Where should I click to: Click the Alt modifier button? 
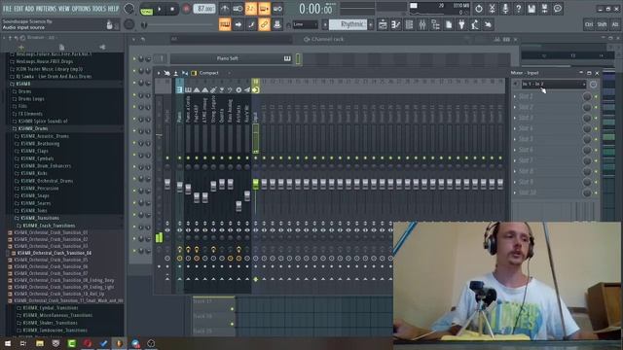click(615, 24)
